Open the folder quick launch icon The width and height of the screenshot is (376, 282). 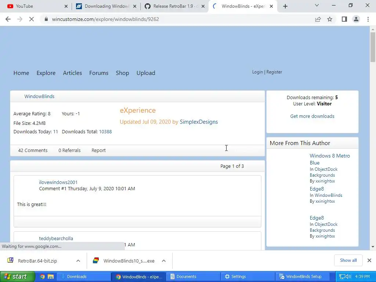tap(51, 276)
